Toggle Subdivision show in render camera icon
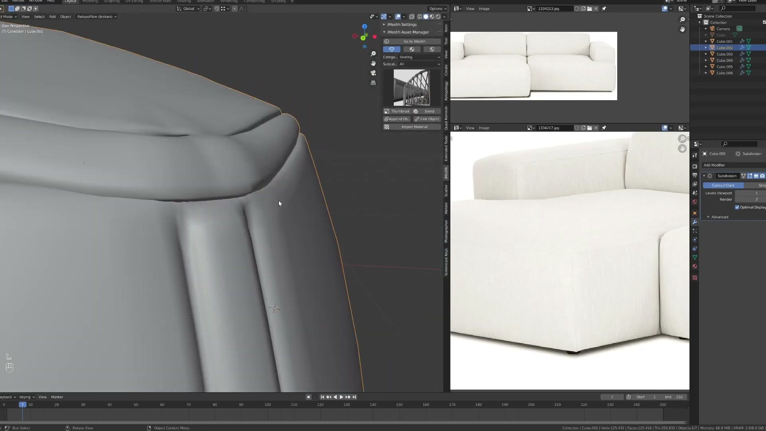This screenshot has height=431, width=766. [762, 176]
